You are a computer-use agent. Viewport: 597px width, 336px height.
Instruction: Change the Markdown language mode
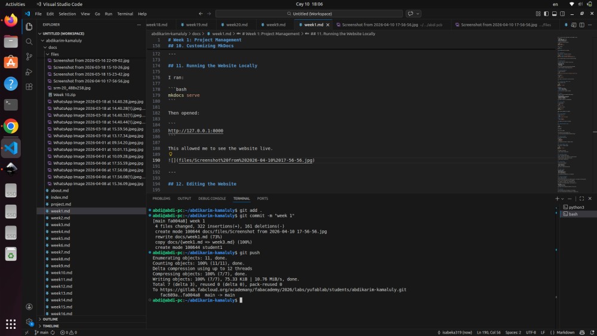pos(565,332)
